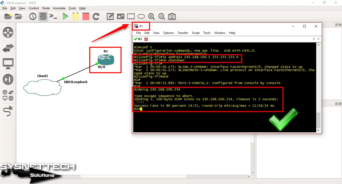Click terminal scrollbar down arrow
This screenshot has width=342, height=184.
318,130
